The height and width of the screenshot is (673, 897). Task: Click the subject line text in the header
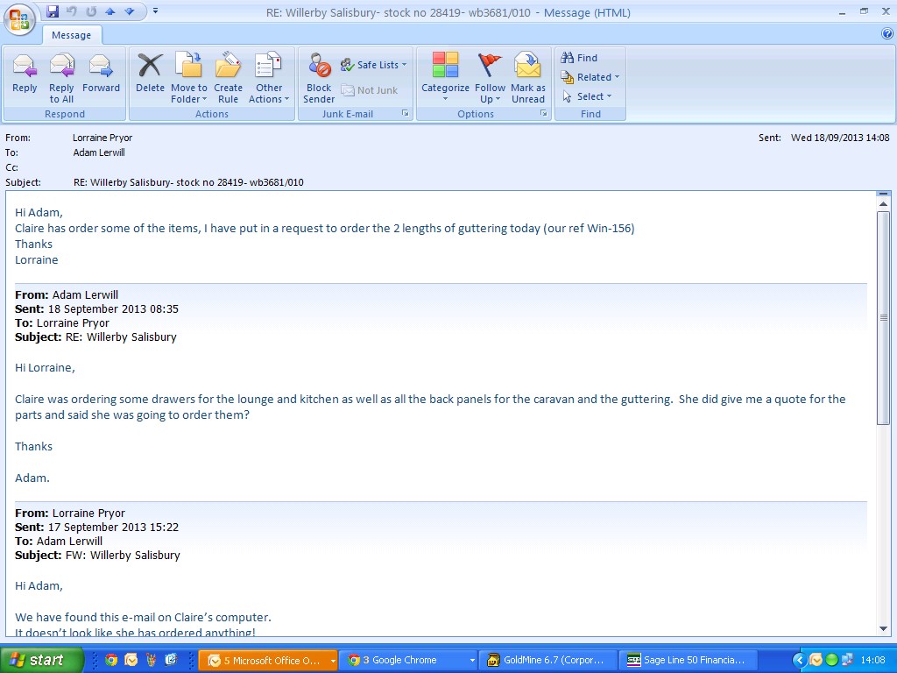[188, 182]
